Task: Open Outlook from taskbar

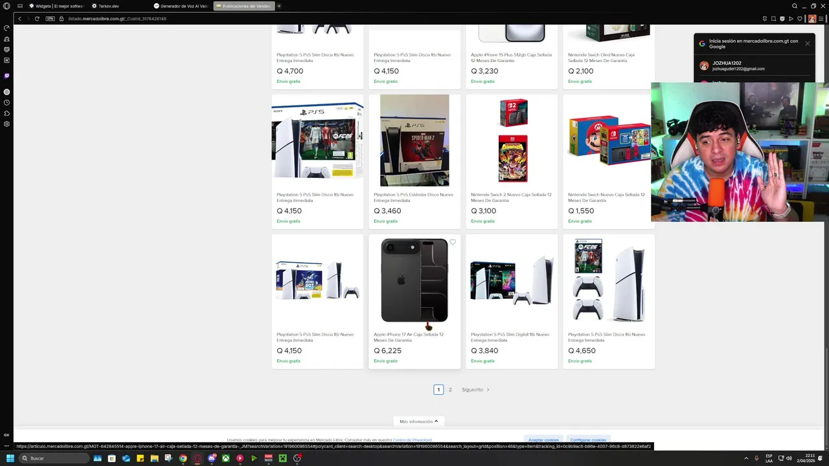Action: pos(126,458)
